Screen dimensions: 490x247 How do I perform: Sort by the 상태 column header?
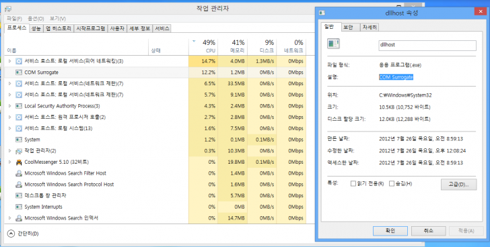pos(168,46)
